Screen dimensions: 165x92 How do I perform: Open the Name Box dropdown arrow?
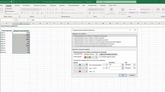(13, 20)
